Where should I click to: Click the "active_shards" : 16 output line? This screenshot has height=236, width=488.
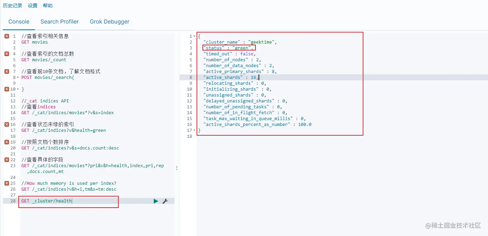[x=231, y=78]
